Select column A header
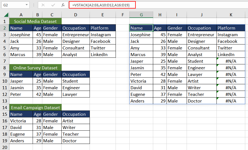The height and width of the screenshot is (150, 248). pos(21,15)
